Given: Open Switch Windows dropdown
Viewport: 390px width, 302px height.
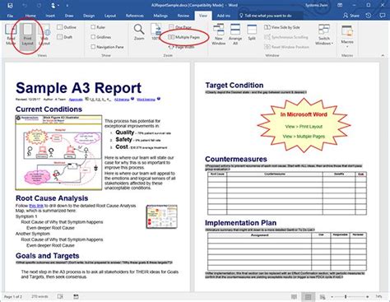Looking at the screenshot, I should pyautogui.click(x=324, y=35).
